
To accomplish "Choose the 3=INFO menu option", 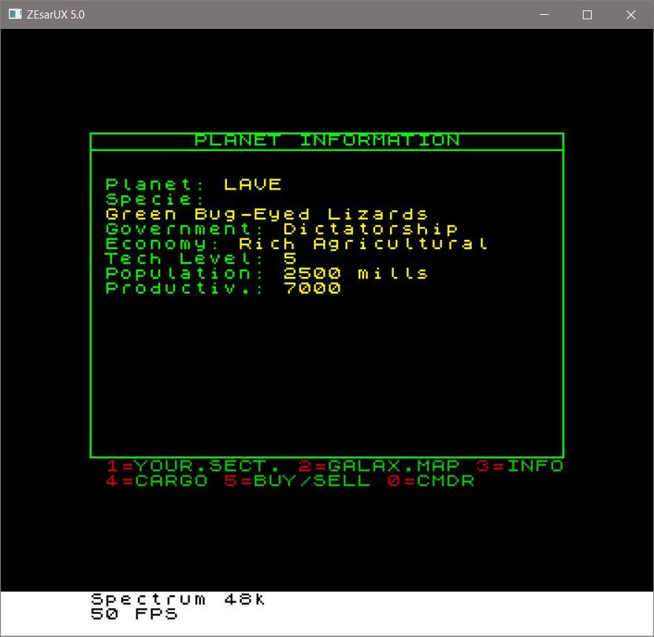I will click(520, 465).
